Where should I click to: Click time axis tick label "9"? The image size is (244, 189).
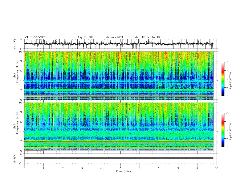coord(197,168)
